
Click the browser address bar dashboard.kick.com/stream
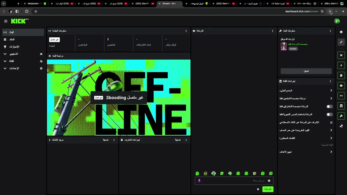[x=302, y=11]
